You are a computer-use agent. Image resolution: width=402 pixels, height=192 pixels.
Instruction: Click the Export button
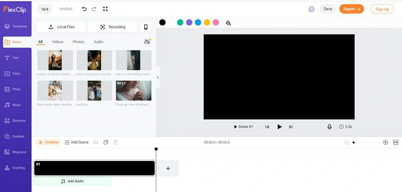click(351, 9)
